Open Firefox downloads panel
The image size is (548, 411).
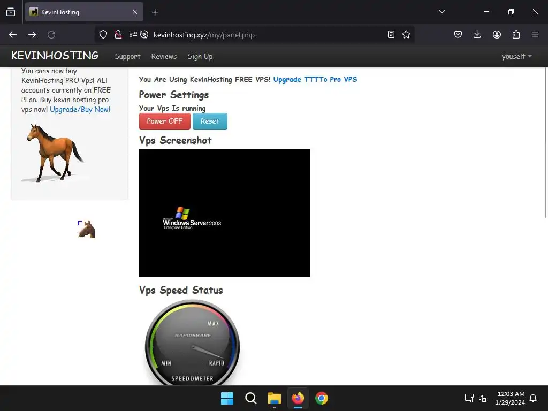click(477, 34)
